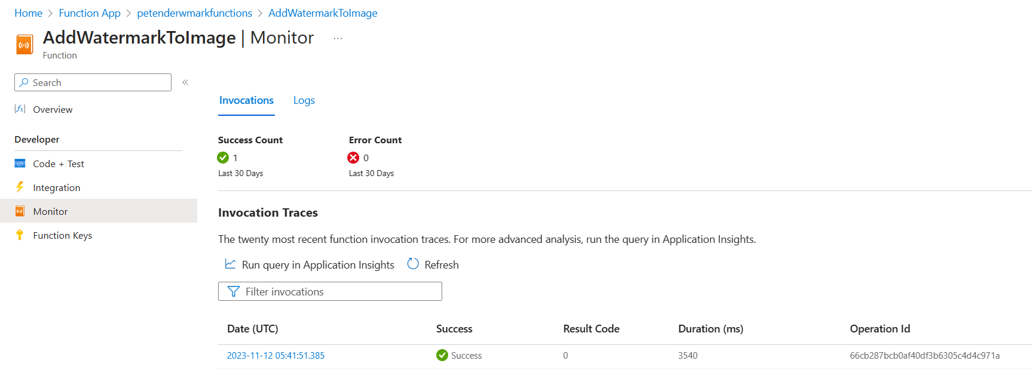Click the Success Count label
Screen dimensions: 1032x379
(250, 140)
